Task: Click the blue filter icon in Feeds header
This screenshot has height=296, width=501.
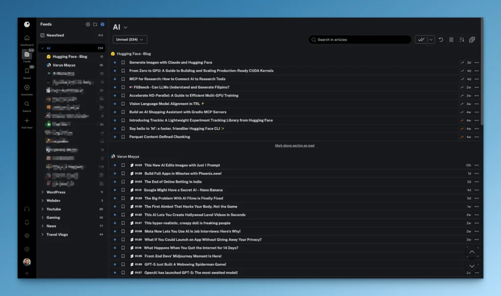Action: 102,24
